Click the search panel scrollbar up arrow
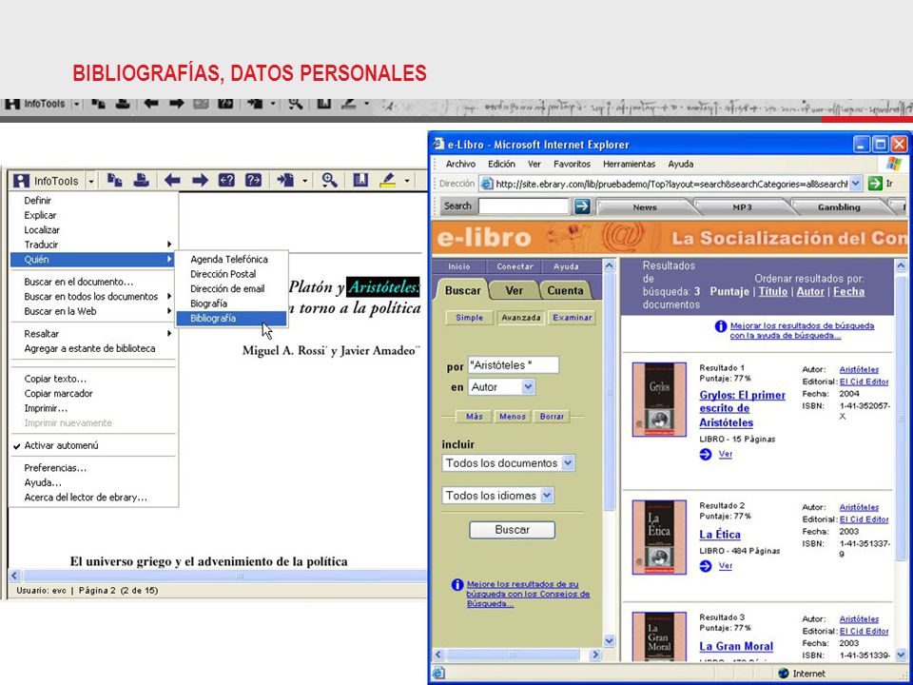 609,266
